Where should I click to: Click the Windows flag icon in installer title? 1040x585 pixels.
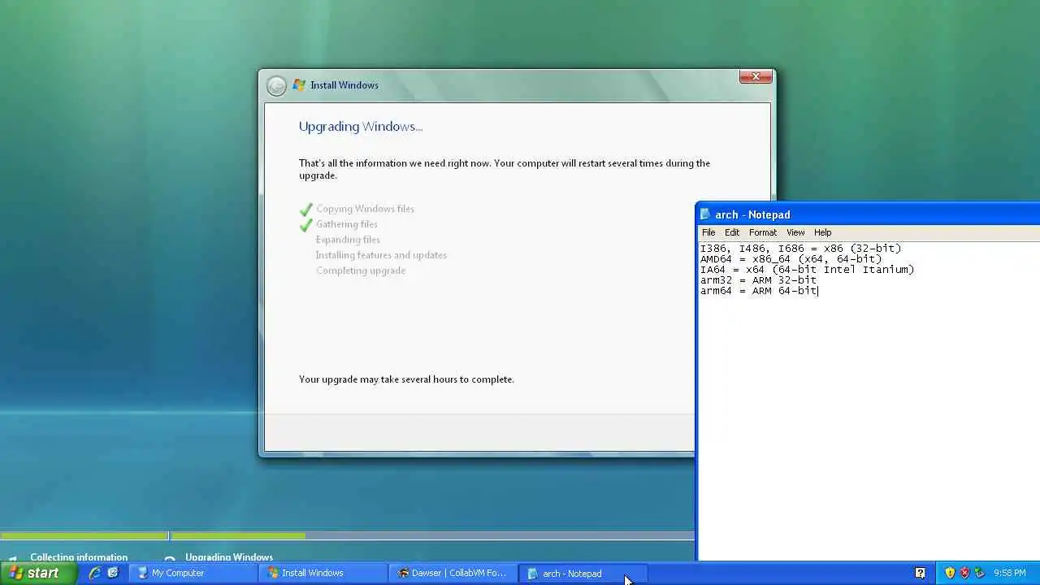pos(299,85)
